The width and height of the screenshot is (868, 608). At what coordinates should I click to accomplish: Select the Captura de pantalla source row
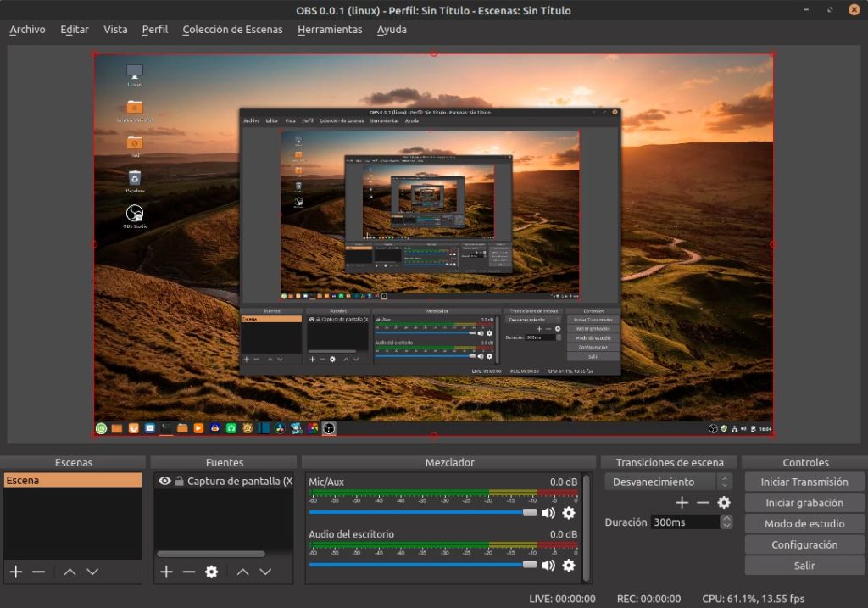224,481
